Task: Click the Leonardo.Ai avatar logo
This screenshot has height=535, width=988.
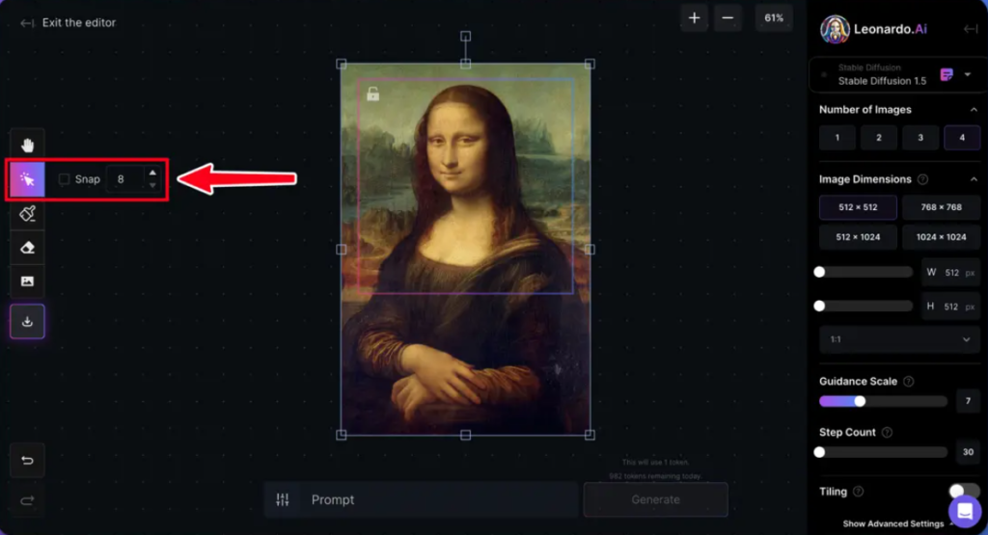Action: pos(835,29)
